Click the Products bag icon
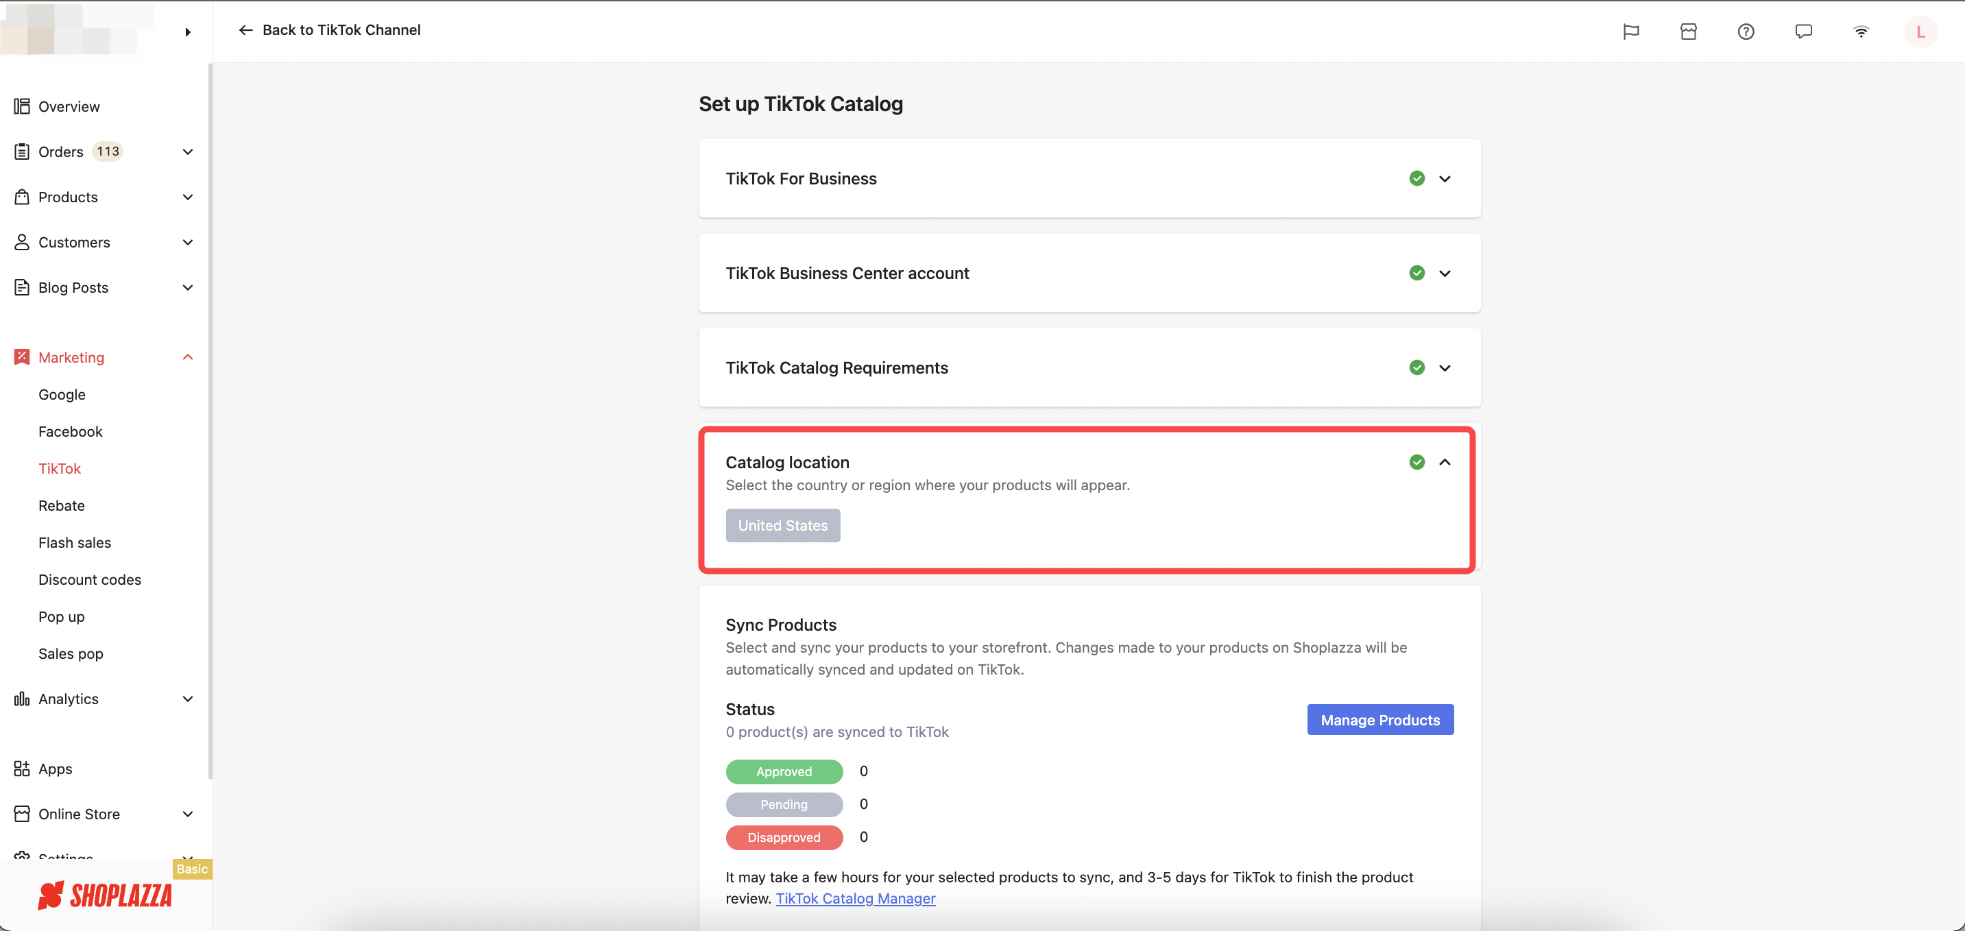This screenshot has width=1965, height=931. [22, 197]
